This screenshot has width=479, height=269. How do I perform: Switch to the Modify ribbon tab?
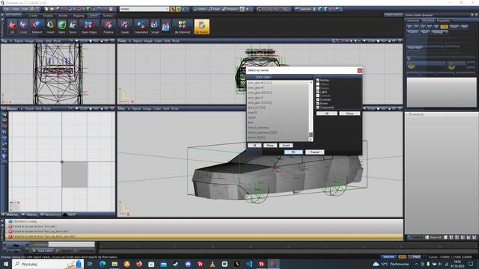[63, 15]
